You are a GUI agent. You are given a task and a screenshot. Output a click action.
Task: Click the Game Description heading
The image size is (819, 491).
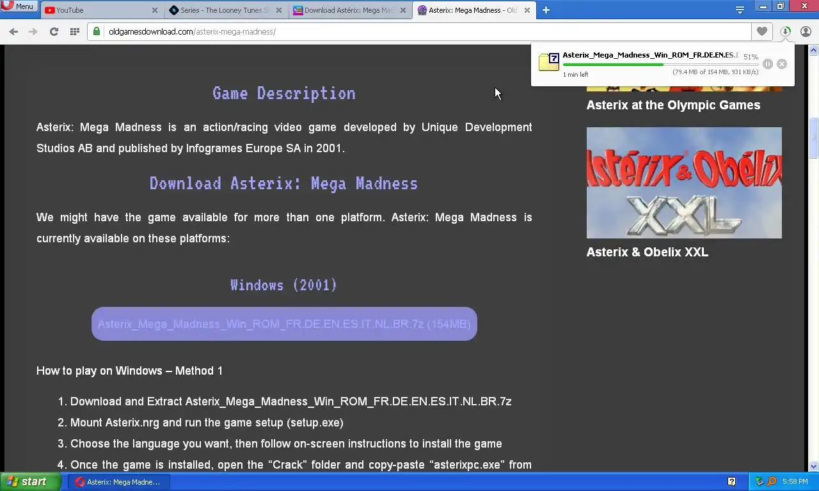click(x=284, y=93)
